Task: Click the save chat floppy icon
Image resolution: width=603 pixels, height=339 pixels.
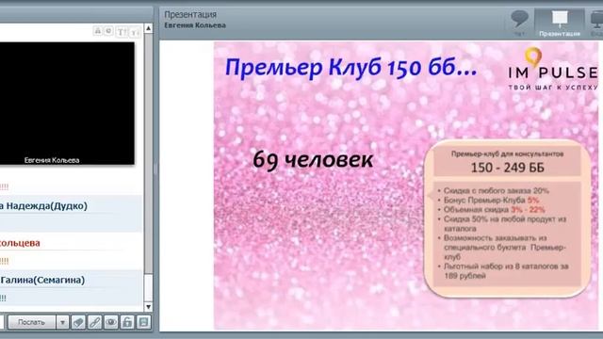Action: 143,322
